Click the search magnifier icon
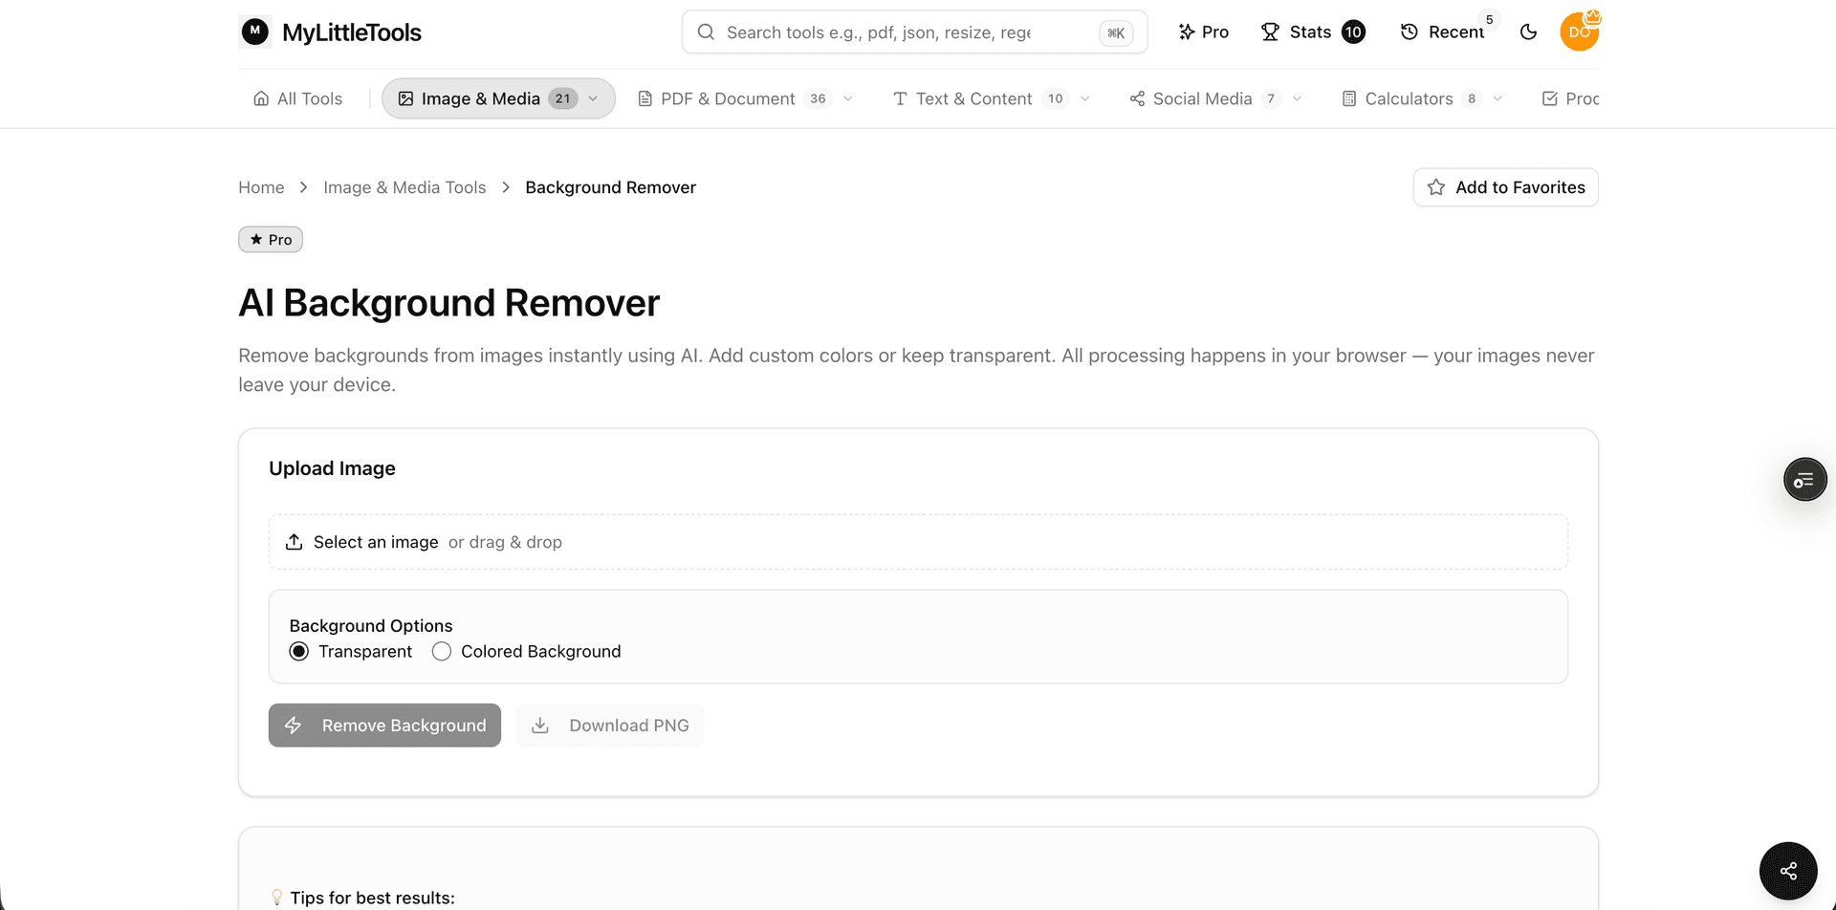Viewport: 1836px width, 910px height. [706, 32]
